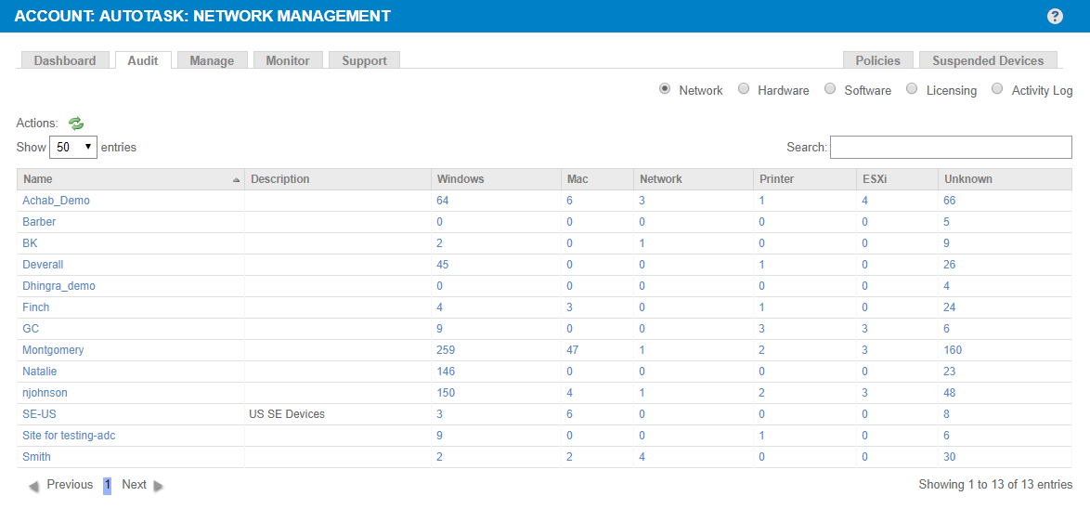
Task: Sort by the Unknown column header
Action: pyautogui.click(x=1006, y=179)
